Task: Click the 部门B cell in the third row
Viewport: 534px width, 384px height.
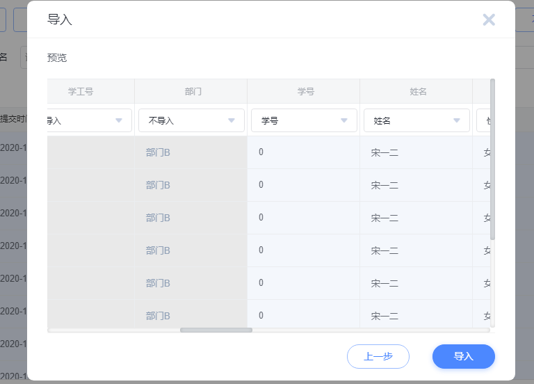Action: (158, 218)
